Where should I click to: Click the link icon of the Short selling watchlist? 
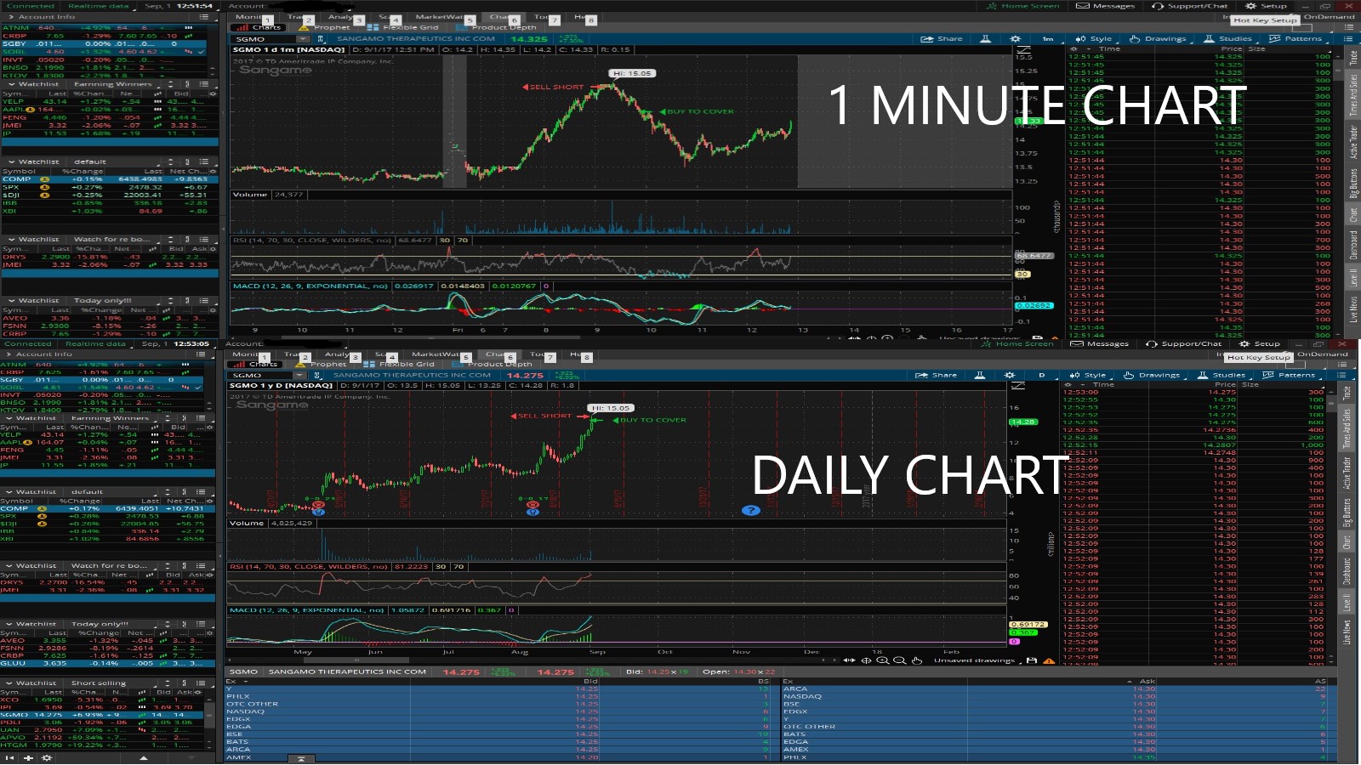185,683
